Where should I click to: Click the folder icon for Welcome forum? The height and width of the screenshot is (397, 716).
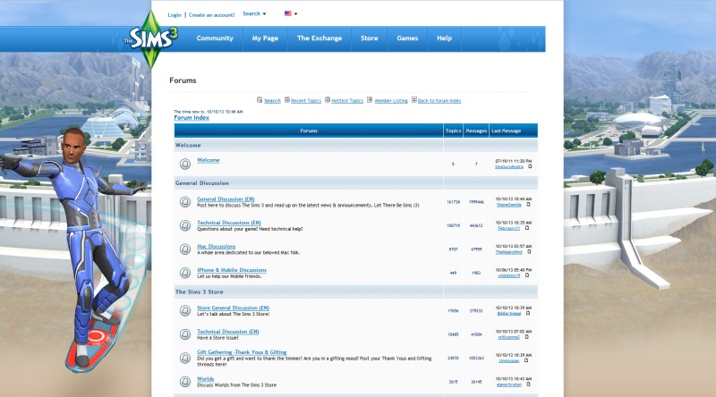(x=185, y=164)
